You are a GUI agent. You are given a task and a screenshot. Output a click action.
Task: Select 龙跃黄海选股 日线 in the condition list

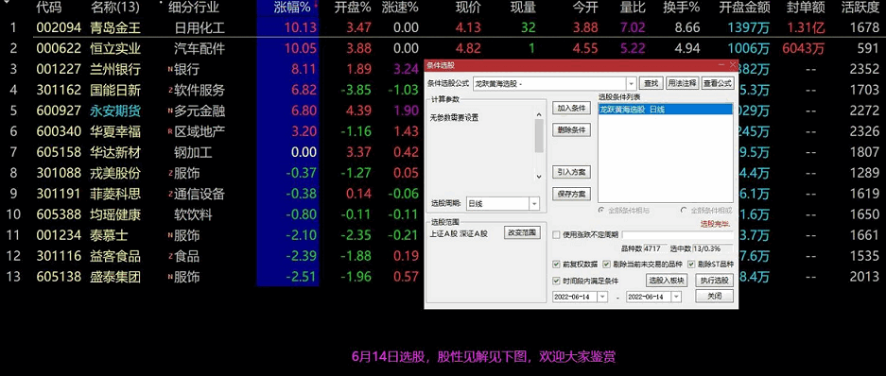[665, 110]
